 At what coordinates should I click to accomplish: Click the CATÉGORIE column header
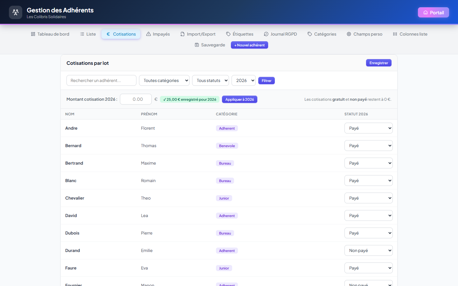click(226, 114)
